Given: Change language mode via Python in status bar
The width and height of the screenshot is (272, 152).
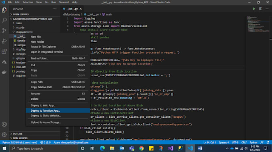Looking at the screenshot, I should click(254, 142).
